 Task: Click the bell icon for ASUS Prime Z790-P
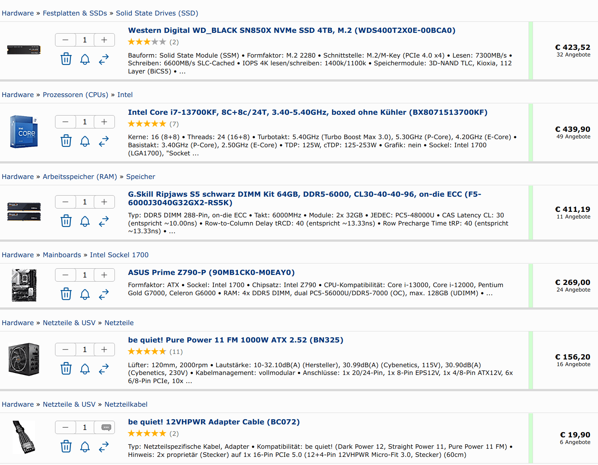(85, 294)
